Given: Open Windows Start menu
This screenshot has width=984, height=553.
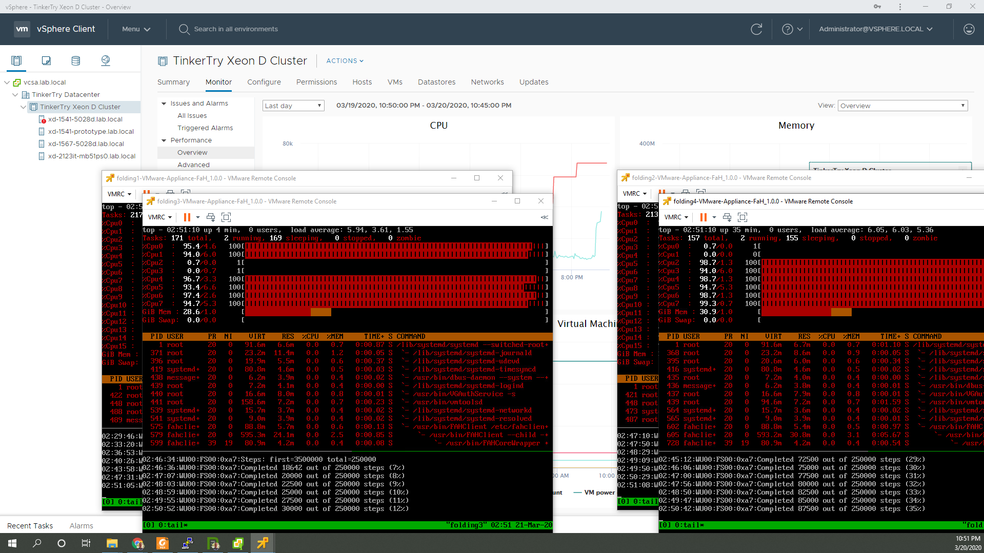Looking at the screenshot, I should tap(12, 543).
